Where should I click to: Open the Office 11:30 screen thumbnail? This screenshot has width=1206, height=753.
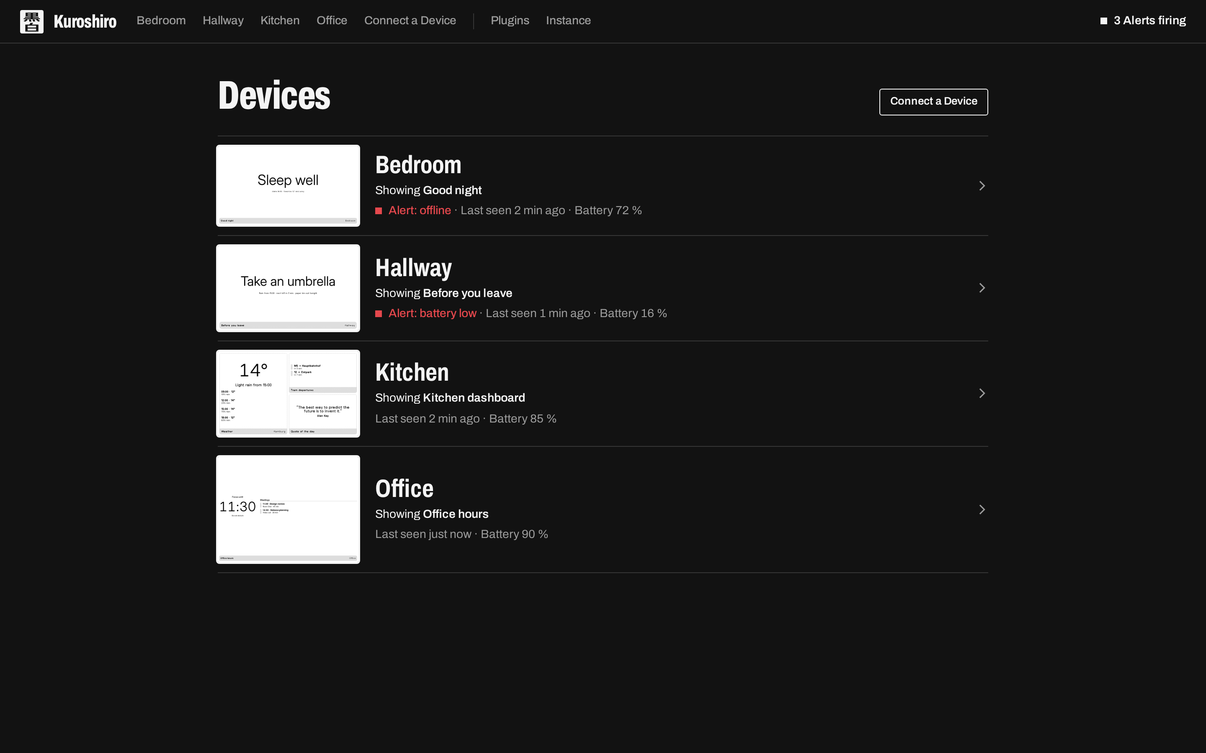tap(288, 510)
